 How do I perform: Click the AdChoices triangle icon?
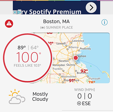pyautogui.click(x=19, y=12)
